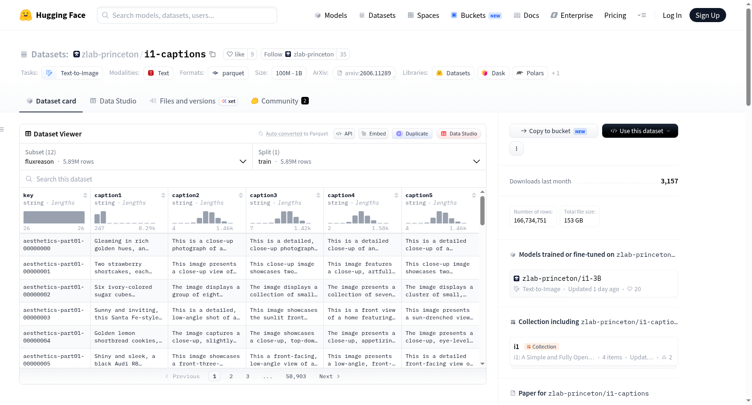Open Data Studio from viewer header
This screenshot has width=752, height=405.
[x=458, y=134]
